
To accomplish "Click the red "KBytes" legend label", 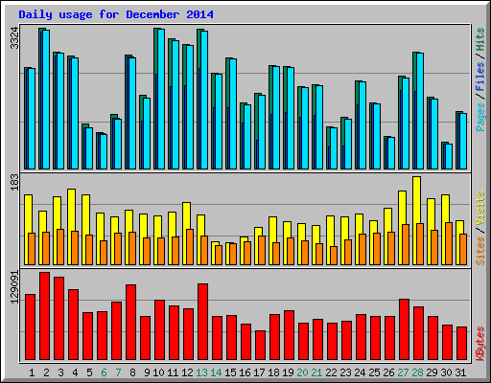I will [479, 344].
